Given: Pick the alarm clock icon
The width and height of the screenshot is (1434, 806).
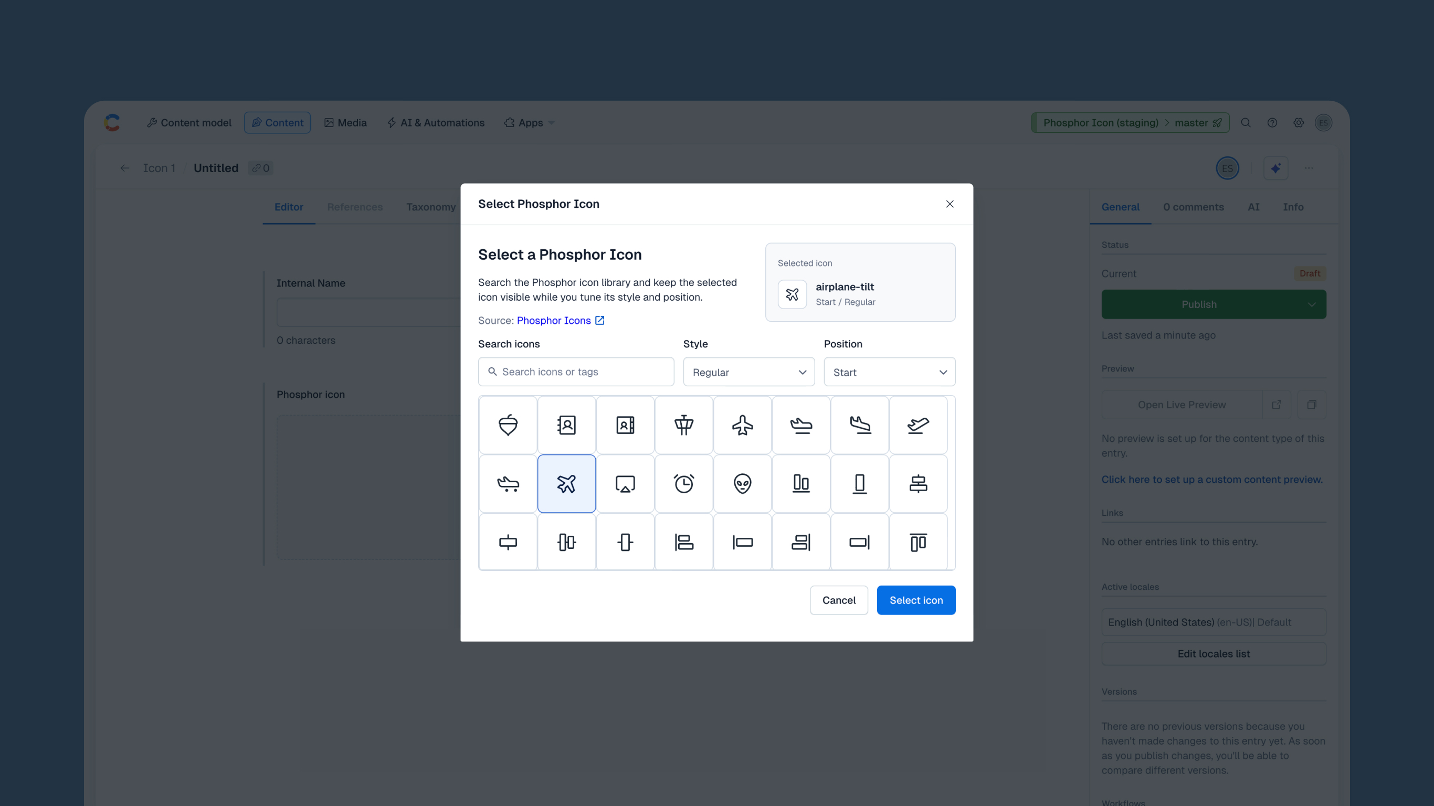Looking at the screenshot, I should [683, 483].
